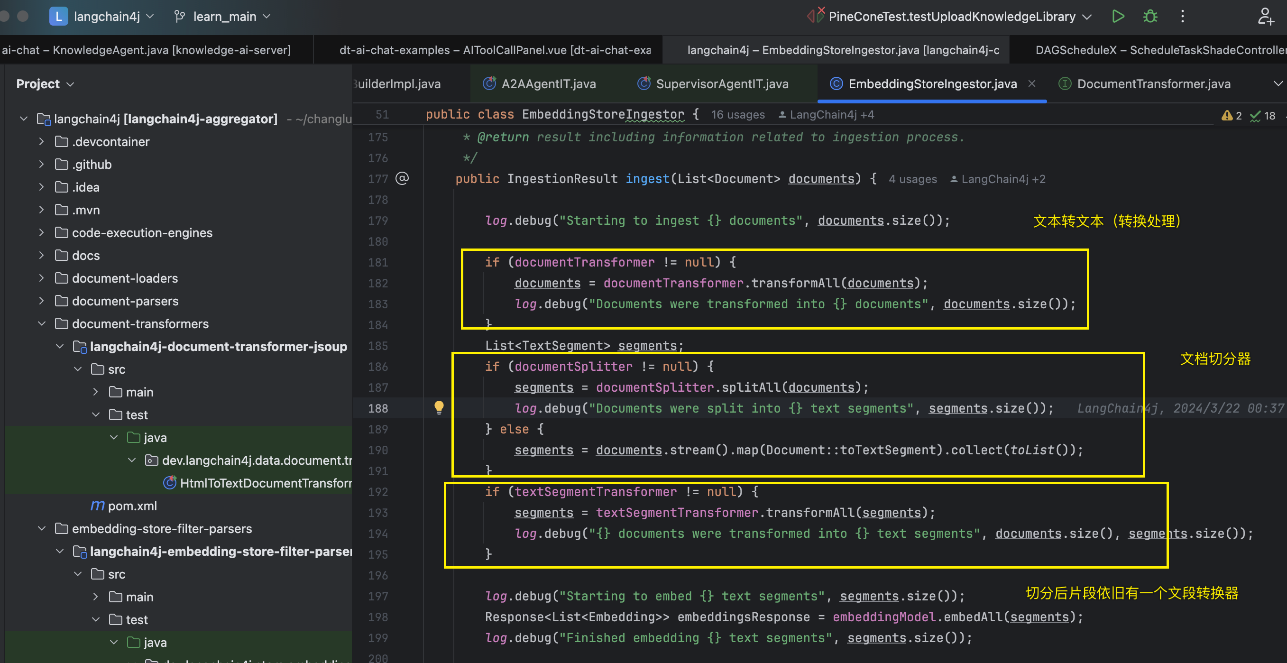
Task: Open the run configuration dropdown PineConeTest
Action: 959,17
